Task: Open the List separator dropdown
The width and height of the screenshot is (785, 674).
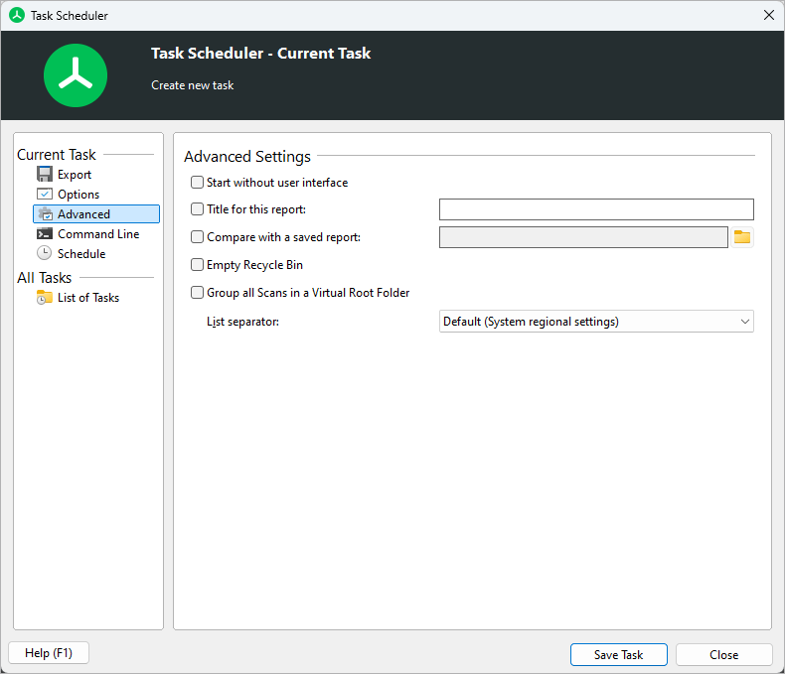Action: tap(596, 322)
